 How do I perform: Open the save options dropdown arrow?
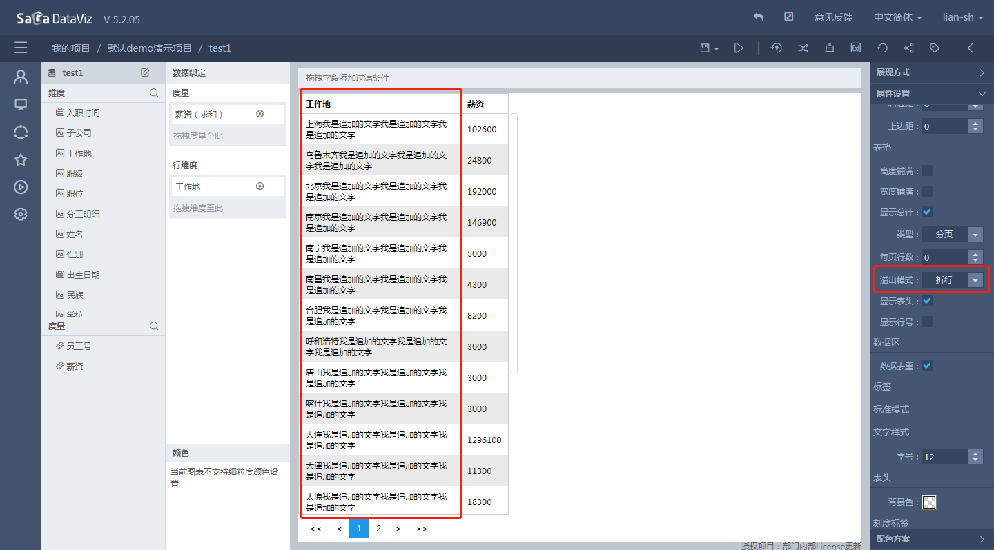point(717,49)
